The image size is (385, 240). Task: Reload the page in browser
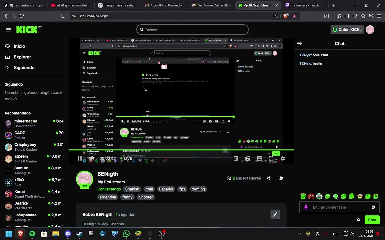pyautogui.click(x=22, y=16)
